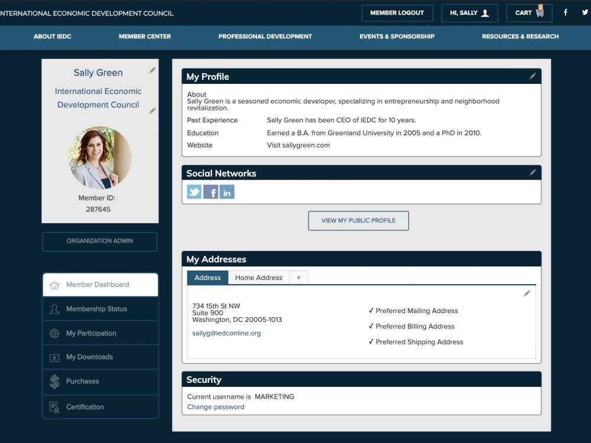The width and height of the screenshot is (591, 443).
Task: Click Membership Status person icon
Action: (54, 310)
